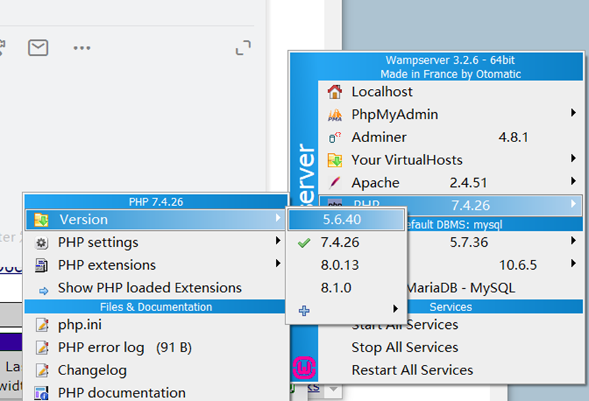Expand the arrow beside the plus icon
This screenshot has height=401, width=589.
[395, 309]
